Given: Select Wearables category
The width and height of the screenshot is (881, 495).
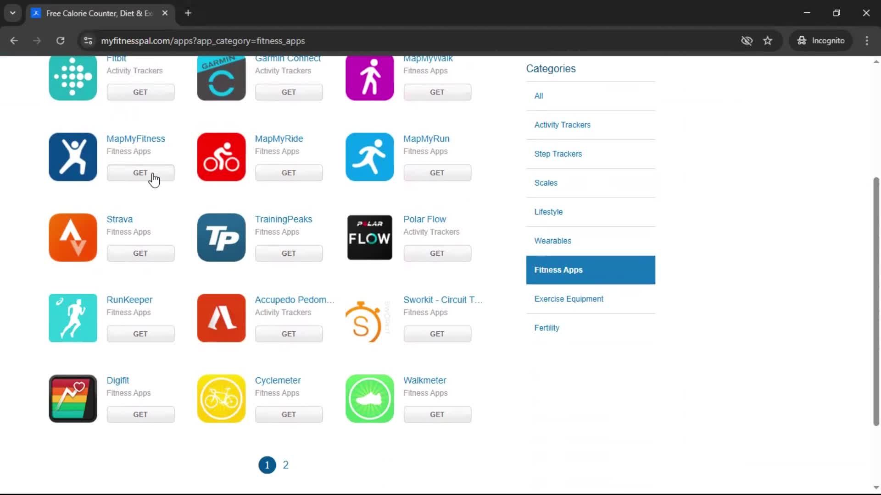Looking at the screenshot, I should pos(591,241).
